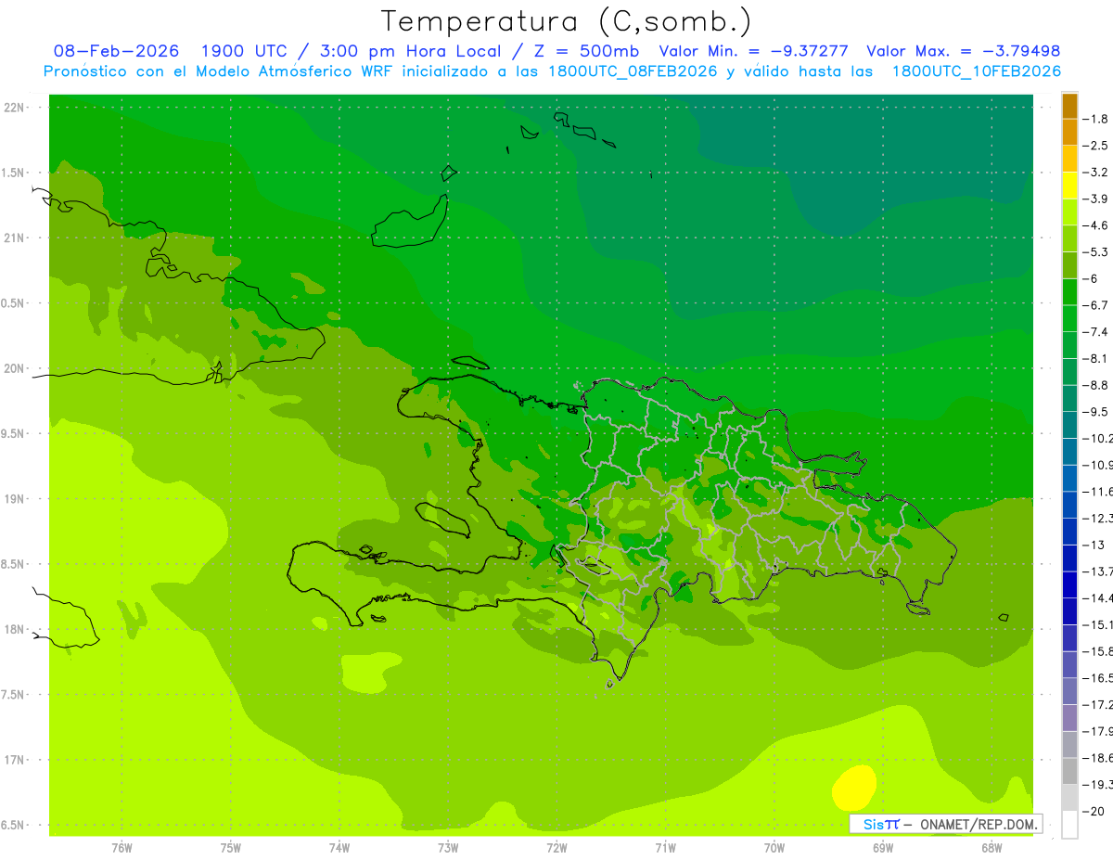Click the "-13" colorbar value
This screenshot has height=860, width=1113.
pyautogui.click(x=1094, y=545)
